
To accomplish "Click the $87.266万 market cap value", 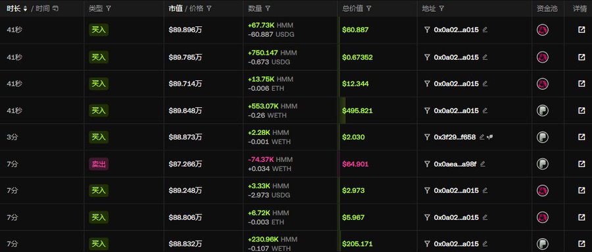I will tap(185, 164).
